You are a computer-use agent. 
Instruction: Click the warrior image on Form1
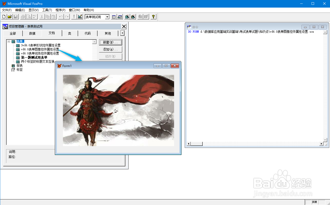pyautogui.click(x=119, y=110)
